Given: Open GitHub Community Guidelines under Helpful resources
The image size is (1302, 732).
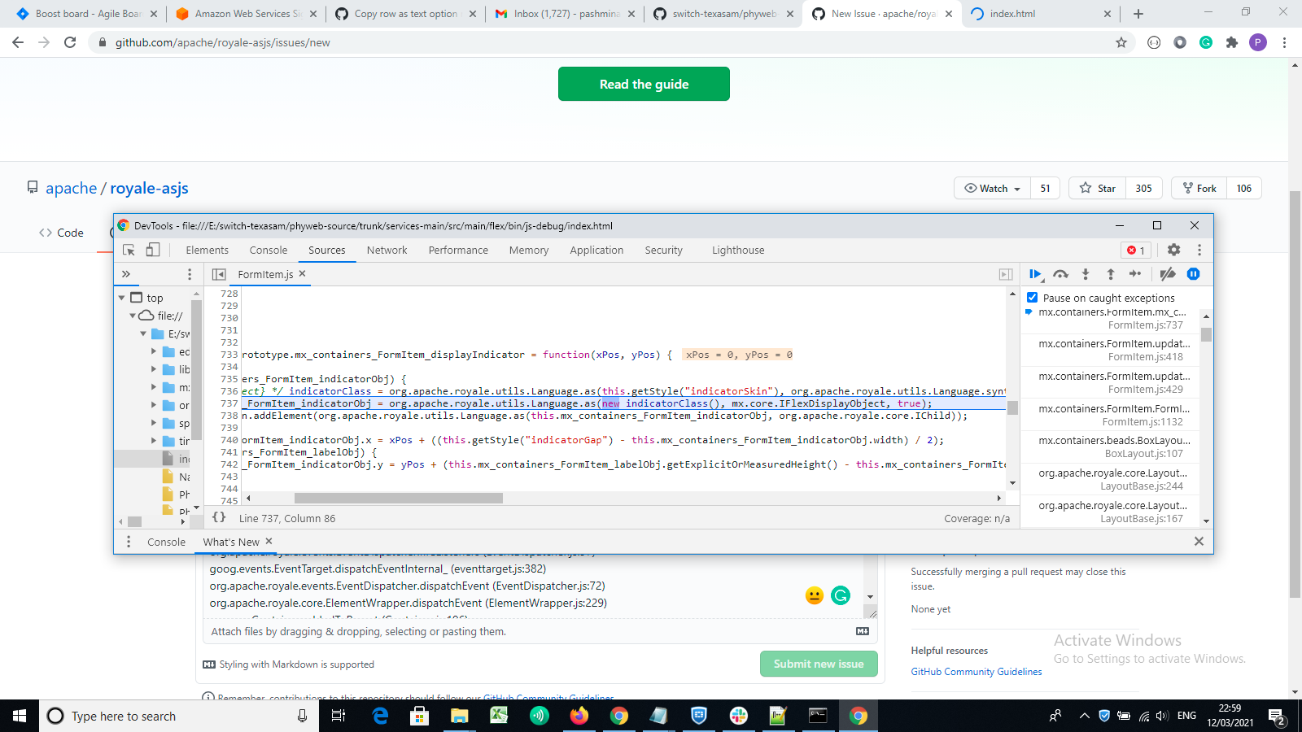Looking at the screenshot, I should pos(976,672).
